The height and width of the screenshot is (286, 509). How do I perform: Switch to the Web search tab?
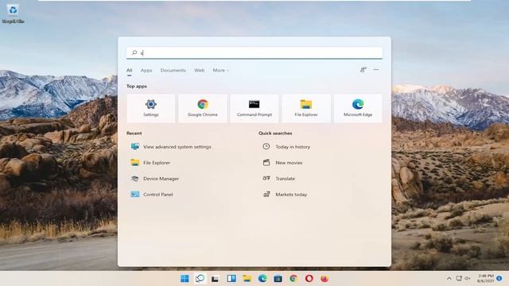pyautogui.click(x=200, y=71)
